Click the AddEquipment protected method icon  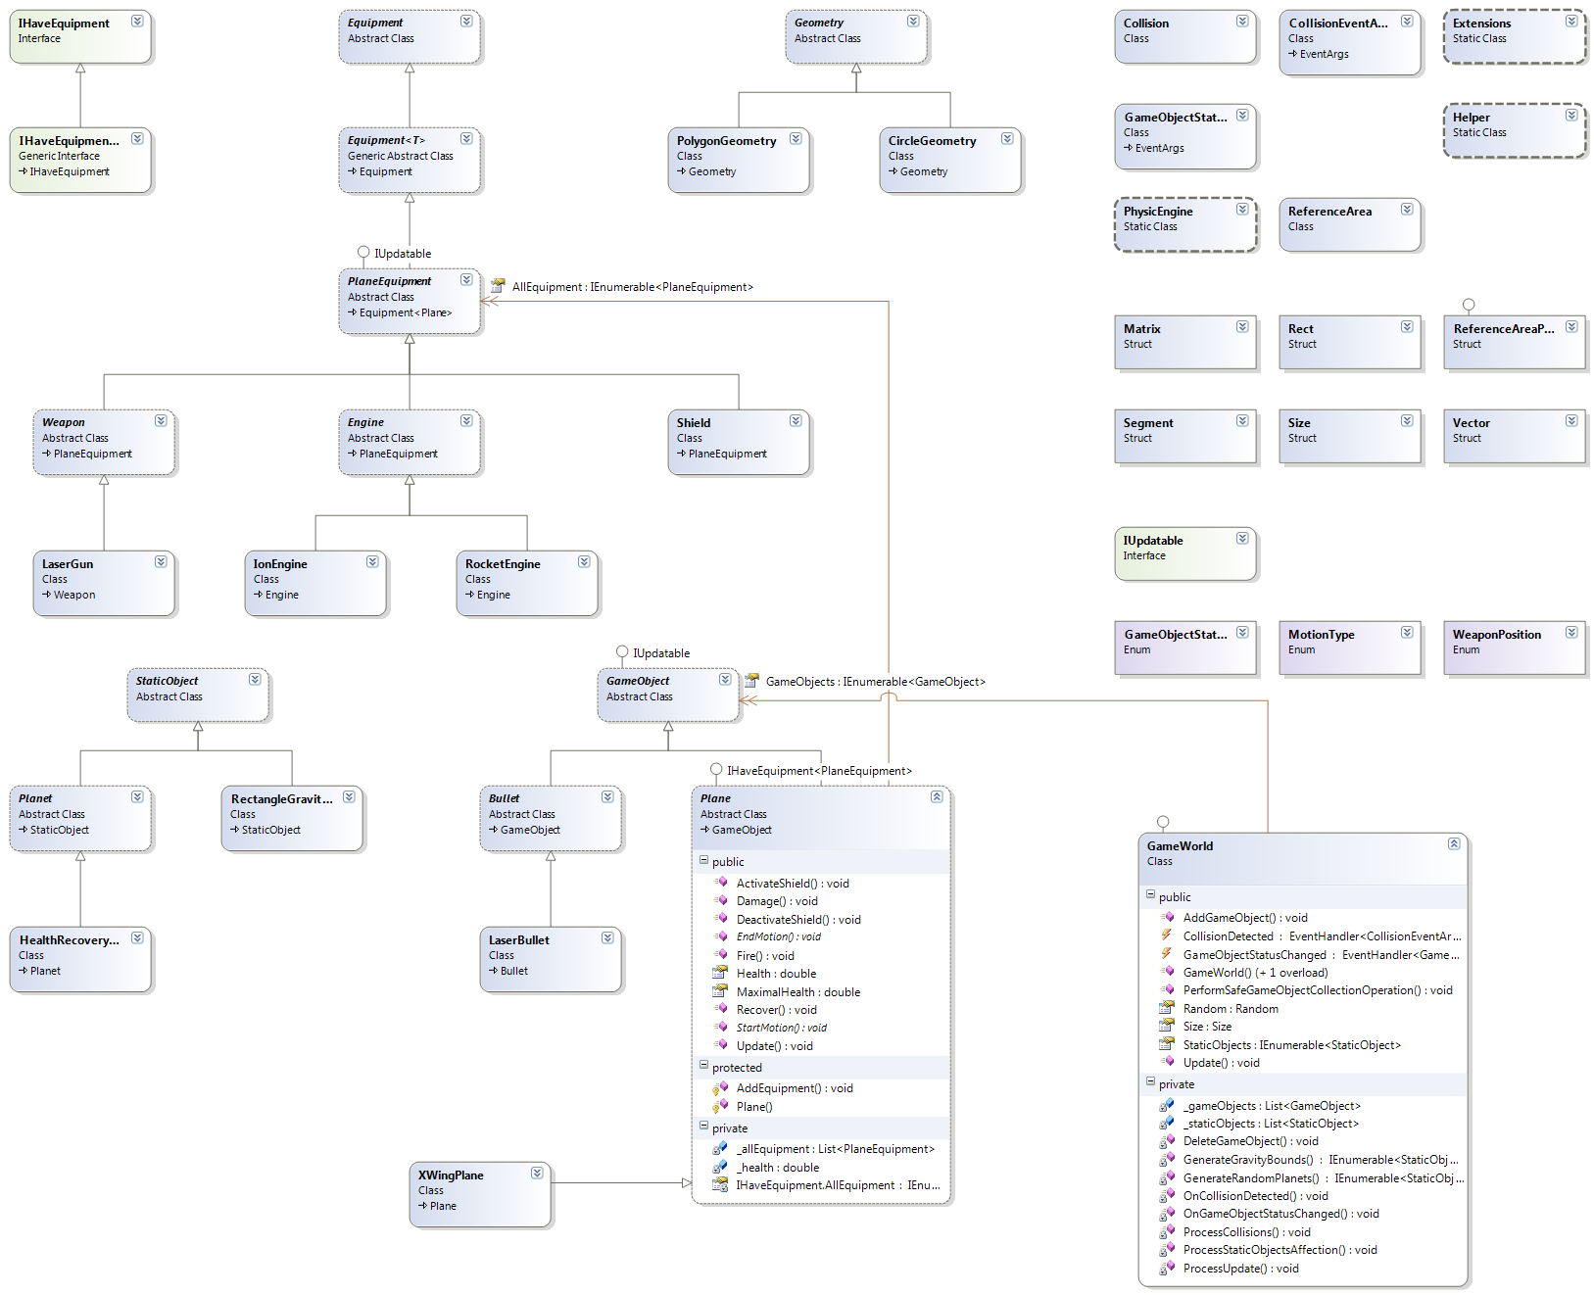[720, 1087]
